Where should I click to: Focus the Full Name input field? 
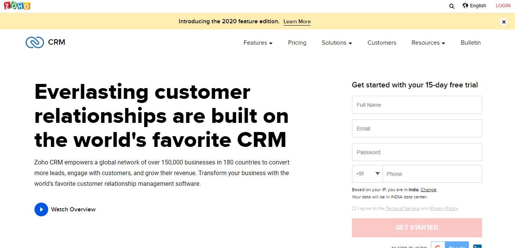417,105
